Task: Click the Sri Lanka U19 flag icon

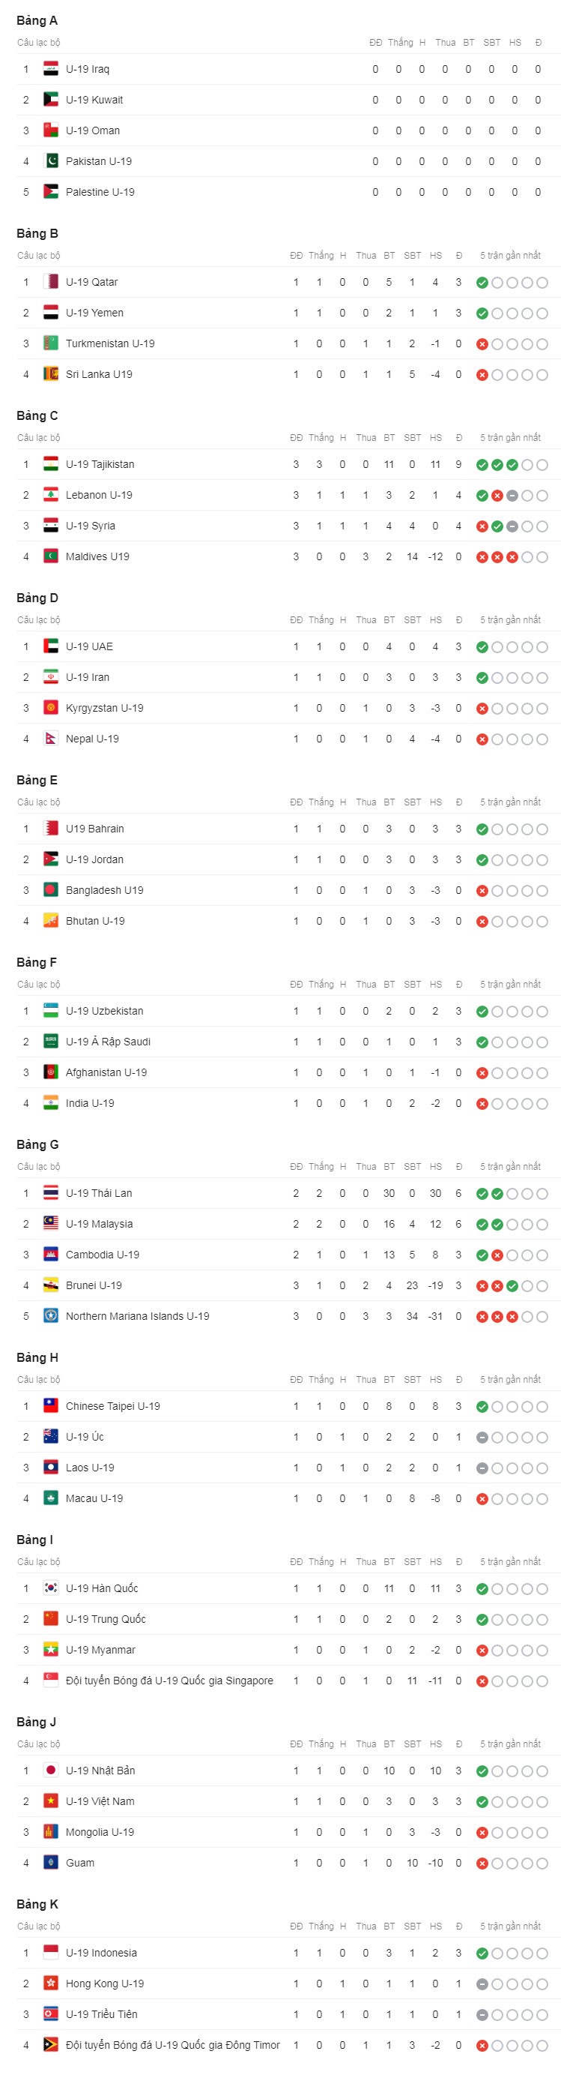Action: pyautogui.click(x=51, y=374)
